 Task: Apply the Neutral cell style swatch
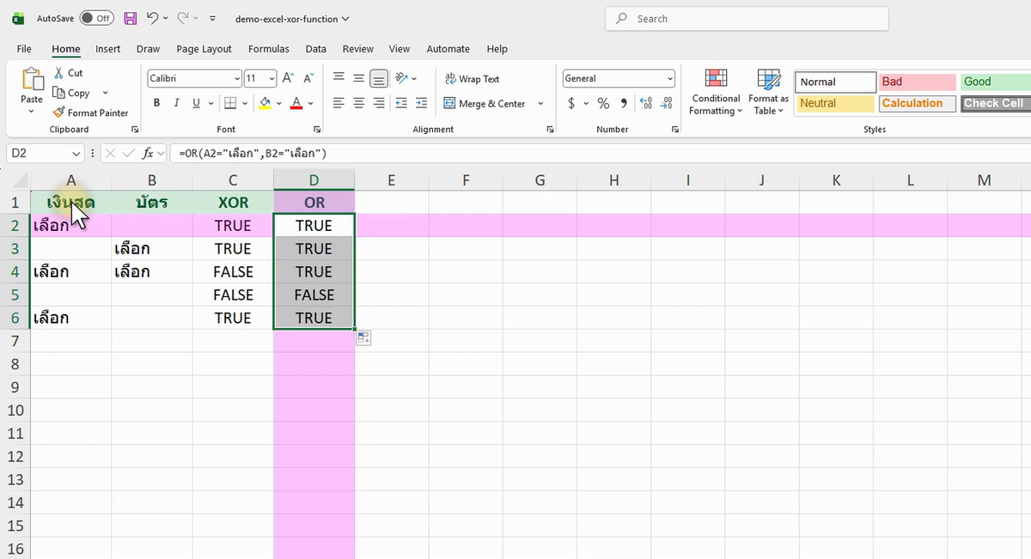pyautogui.click(x=835, y=103)
